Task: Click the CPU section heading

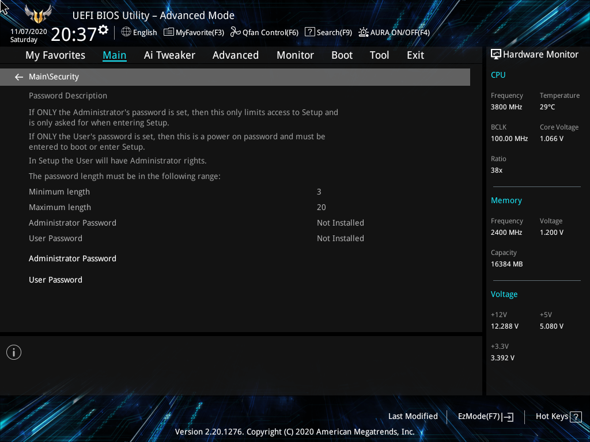Action: pyautogui.click(x=498, y=75)
